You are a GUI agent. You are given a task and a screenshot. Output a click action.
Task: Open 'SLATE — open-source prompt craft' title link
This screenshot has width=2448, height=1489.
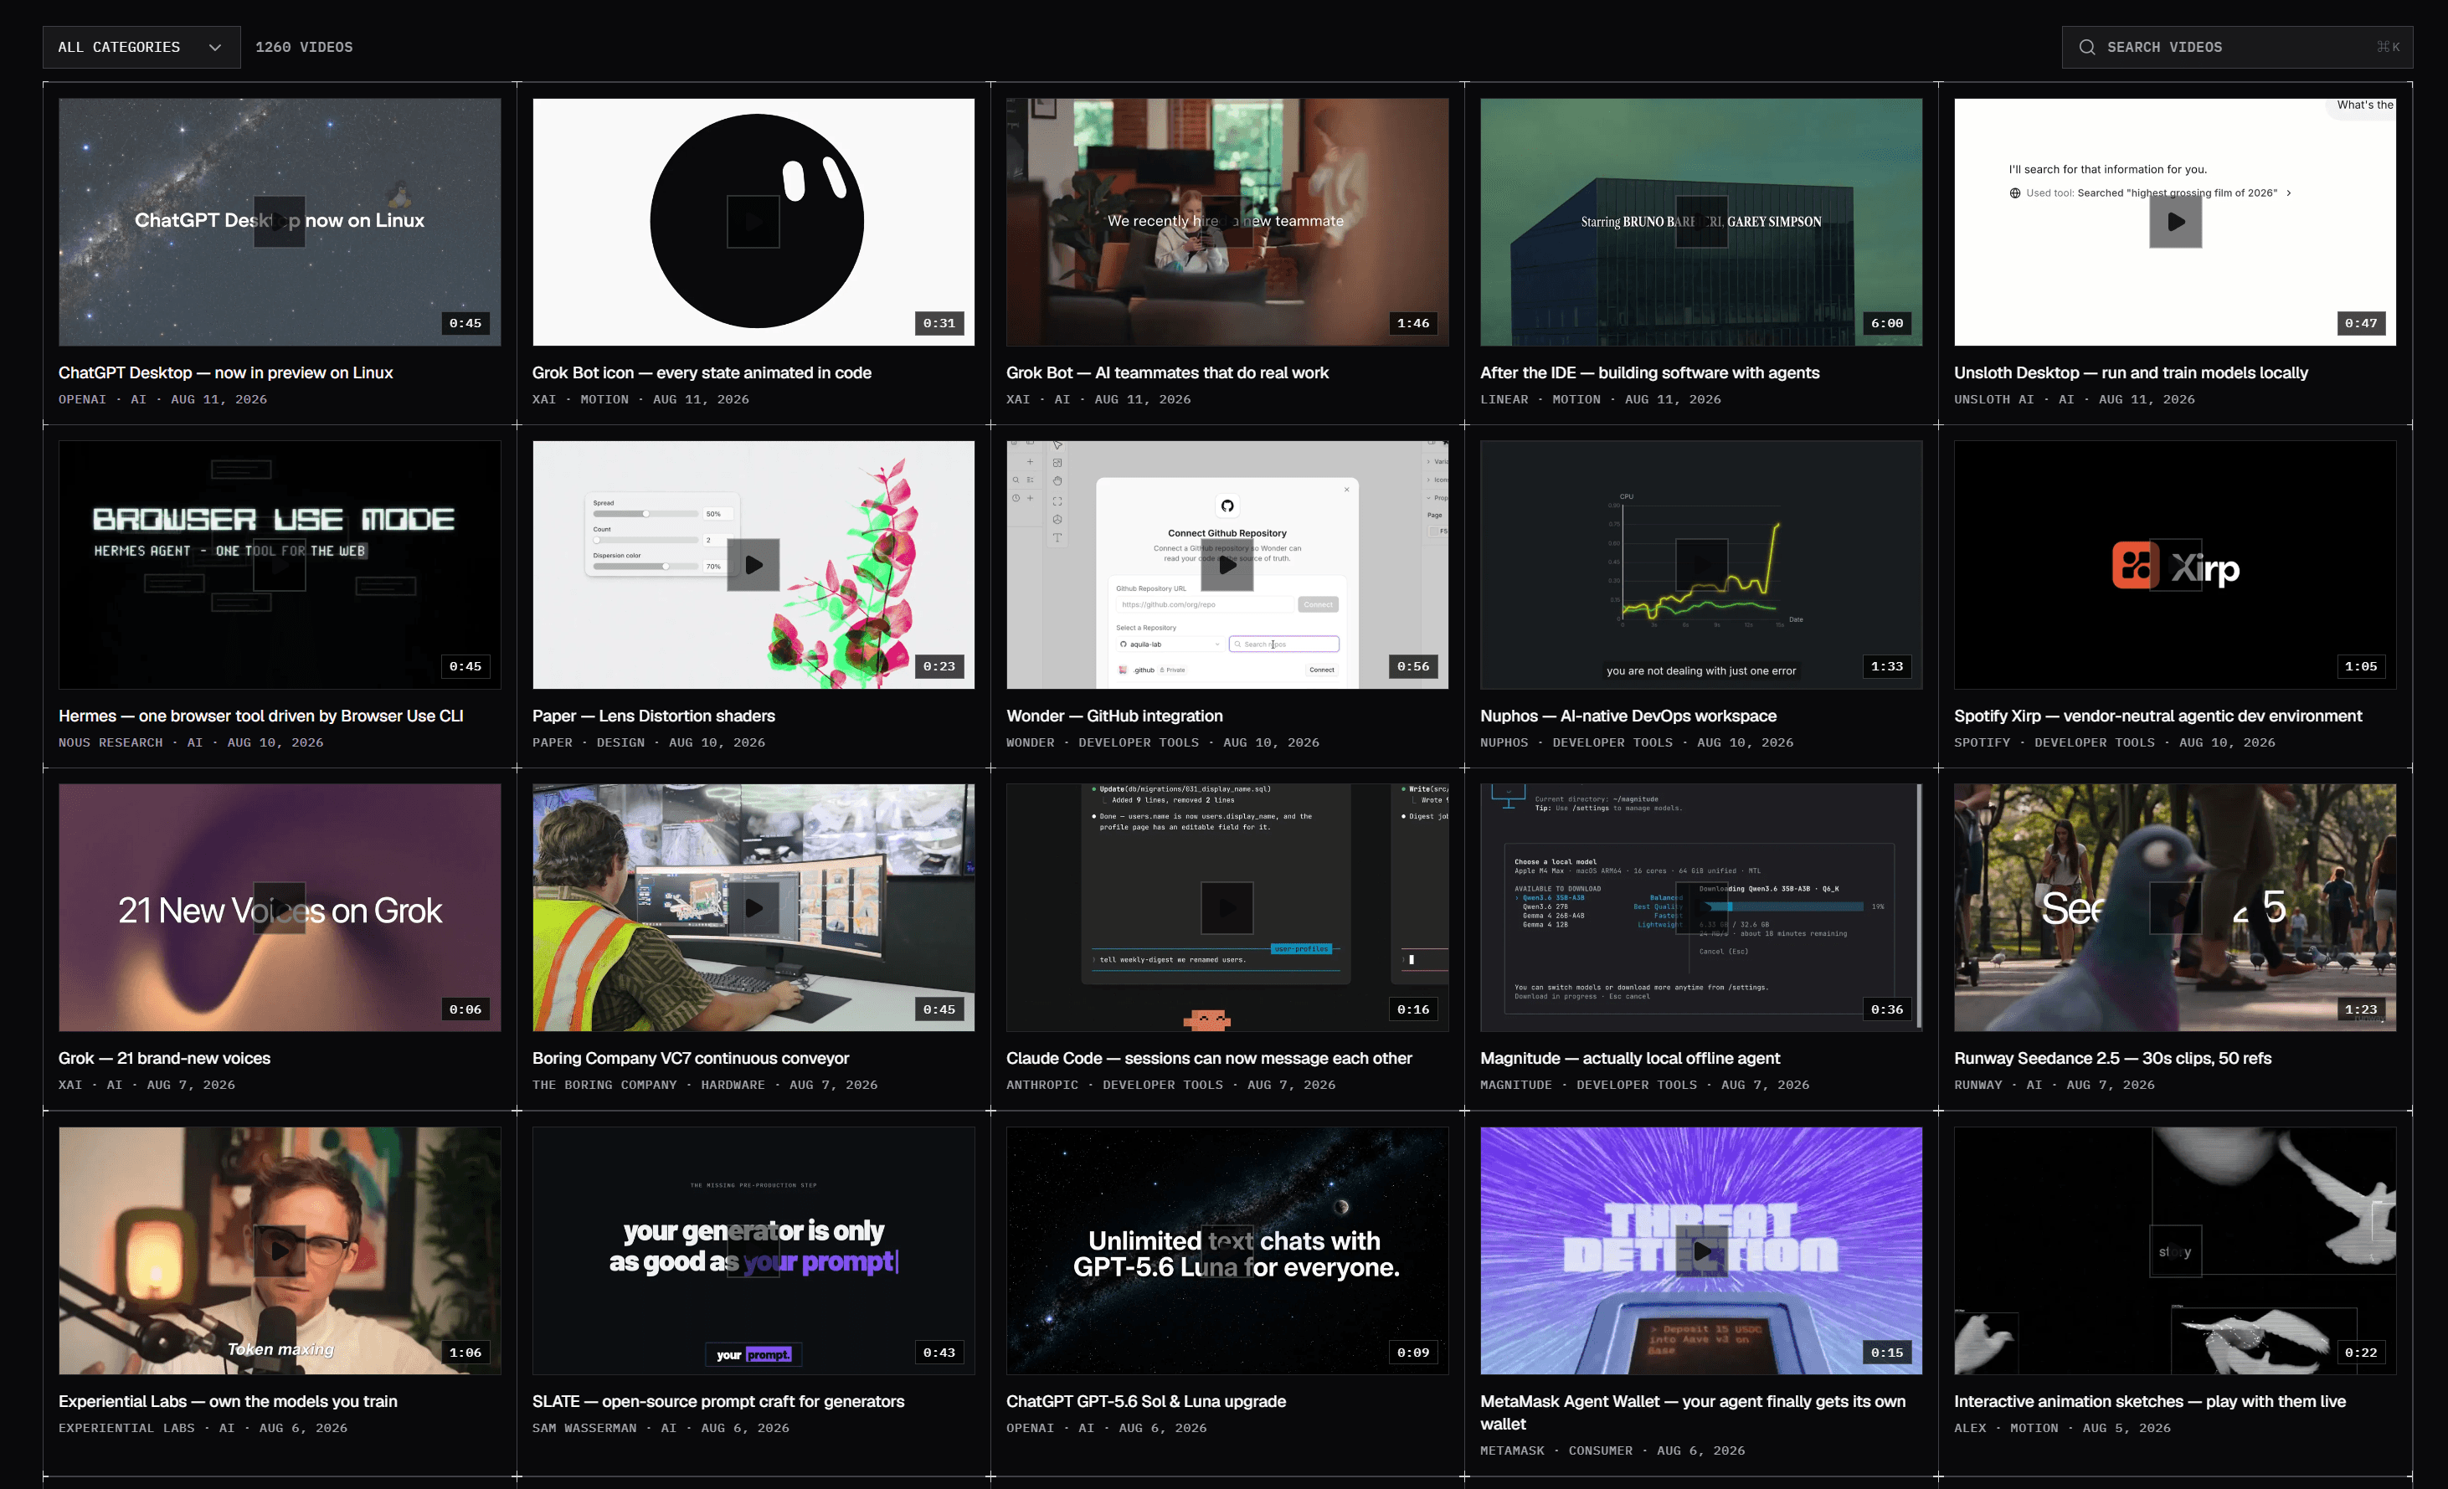(x=718, y=1400)
